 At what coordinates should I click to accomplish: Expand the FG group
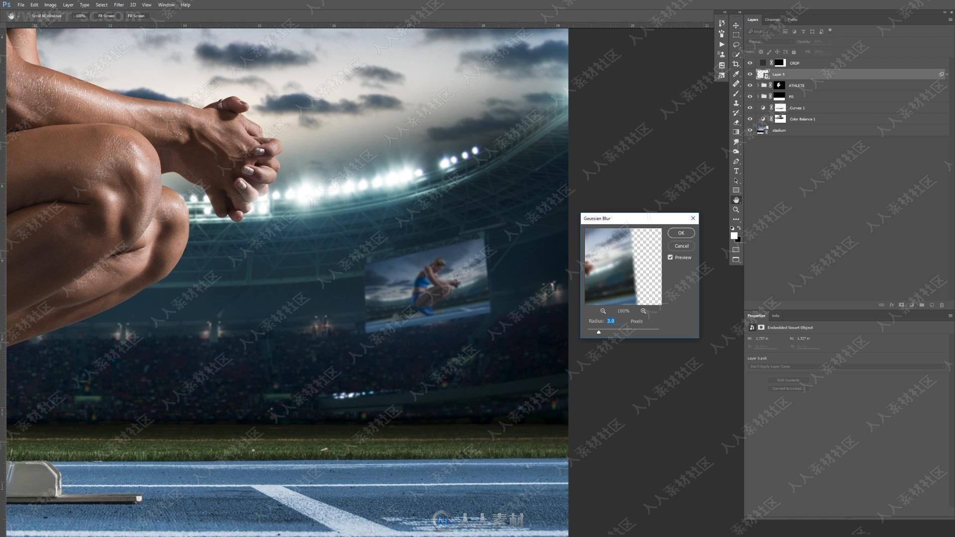tap(758, 96)
